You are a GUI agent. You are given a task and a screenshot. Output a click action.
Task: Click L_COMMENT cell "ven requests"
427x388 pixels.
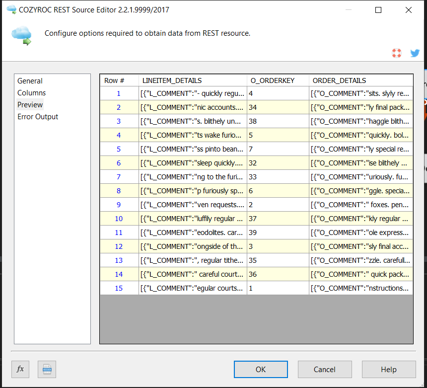click(193, 205)
